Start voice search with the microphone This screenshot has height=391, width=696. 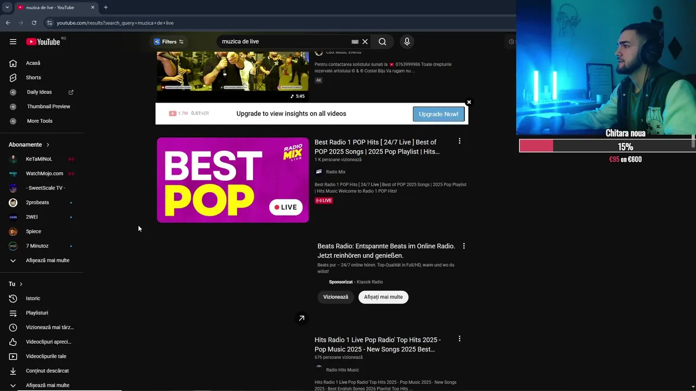407,42
